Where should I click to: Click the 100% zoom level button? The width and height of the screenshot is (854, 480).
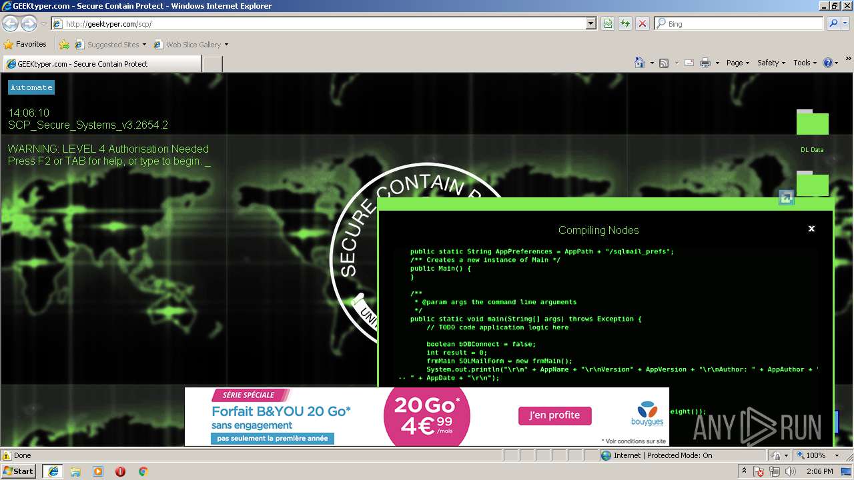click(811, 455)
